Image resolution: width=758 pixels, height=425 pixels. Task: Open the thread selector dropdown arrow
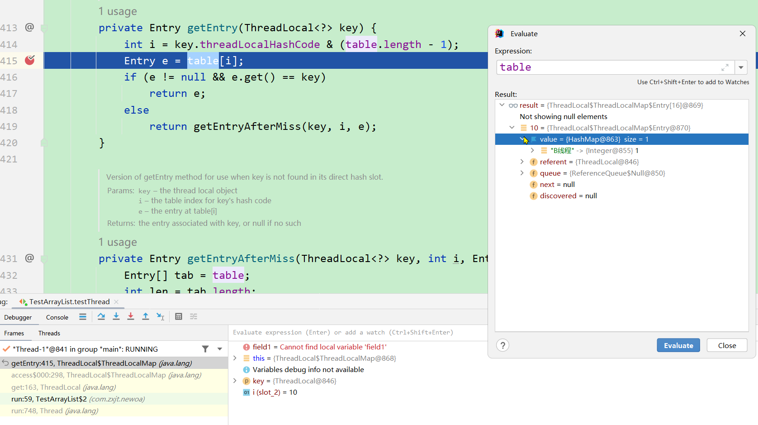tap(220, 349)
